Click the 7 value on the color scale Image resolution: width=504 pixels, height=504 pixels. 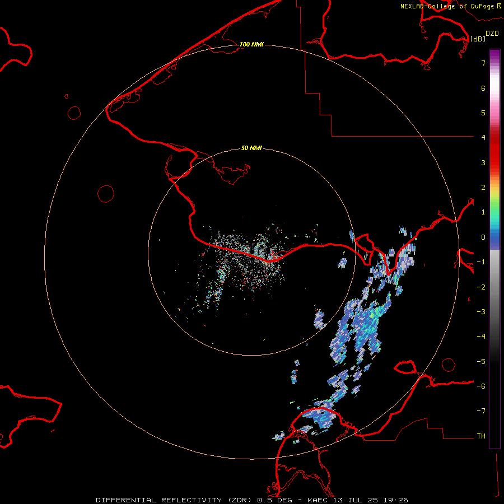tap(483, 63)
